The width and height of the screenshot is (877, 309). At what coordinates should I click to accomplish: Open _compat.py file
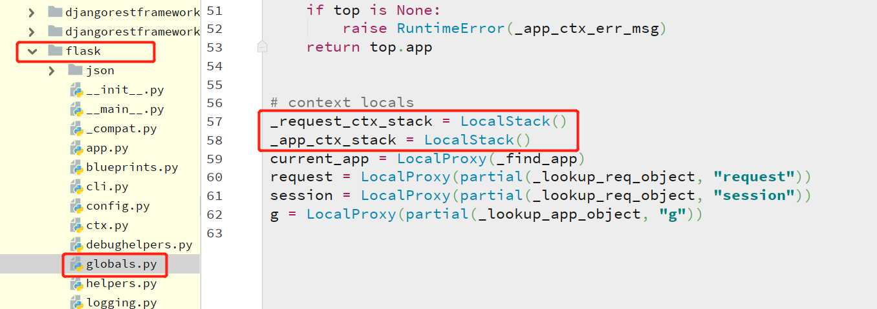[121, 129]
